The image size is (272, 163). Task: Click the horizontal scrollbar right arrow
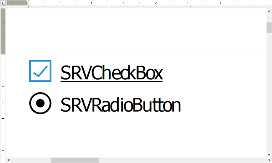coord(269,160)
